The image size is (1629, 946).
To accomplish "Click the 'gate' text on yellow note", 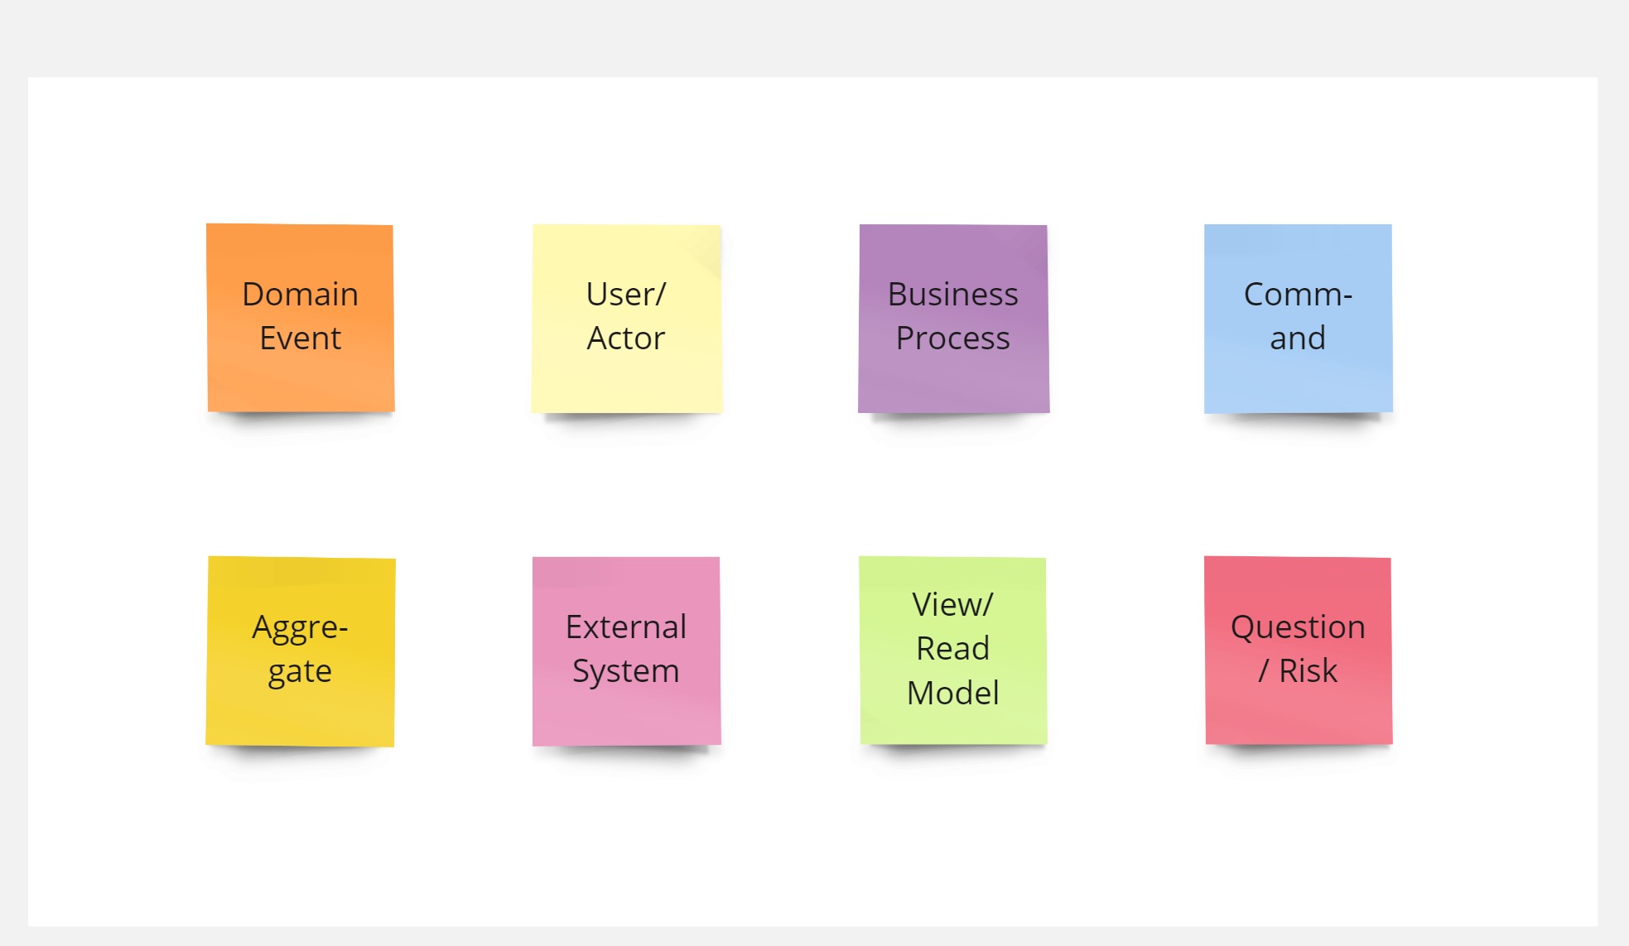I will (300, 672).
